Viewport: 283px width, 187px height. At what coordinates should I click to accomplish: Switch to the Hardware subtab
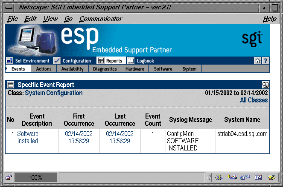click(135, 69)
